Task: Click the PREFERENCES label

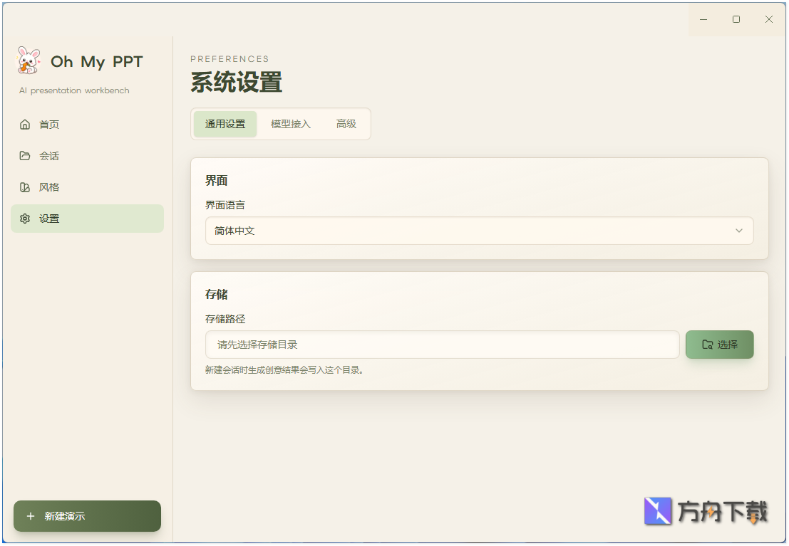Action: [x=230, y=59]
